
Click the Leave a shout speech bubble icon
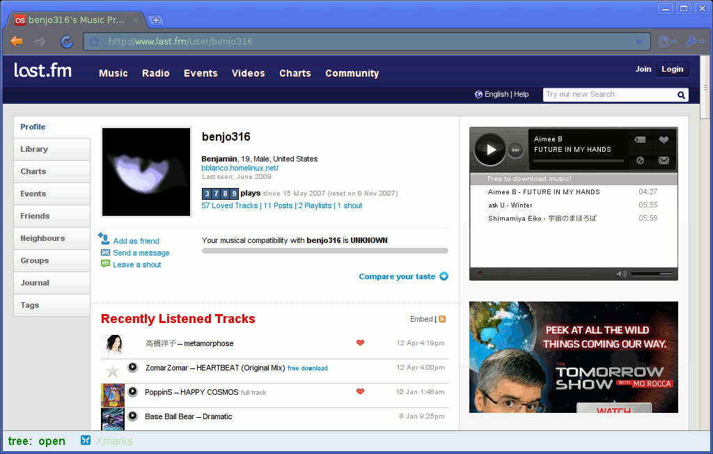pyautogui.click(x=104, y=265)
